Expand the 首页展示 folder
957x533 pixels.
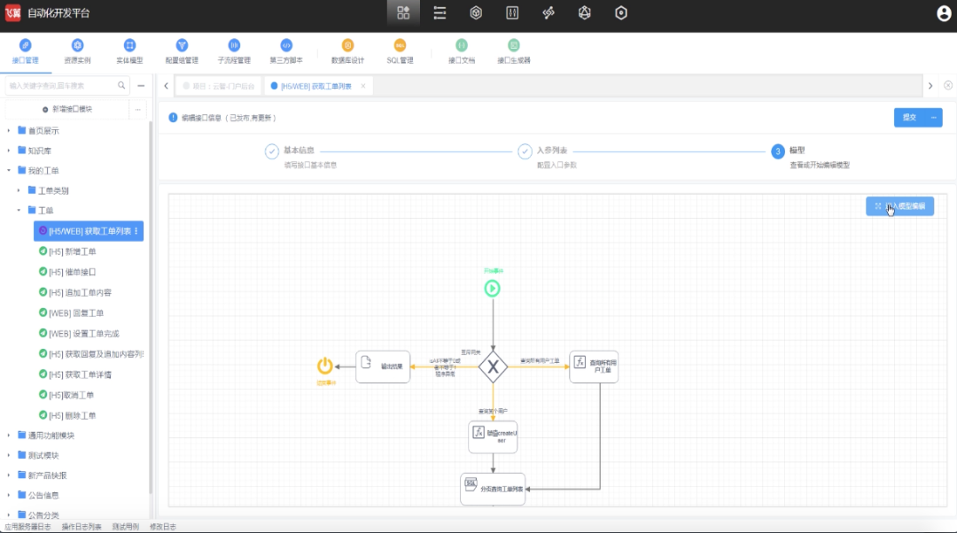click(x=9, y=130)
